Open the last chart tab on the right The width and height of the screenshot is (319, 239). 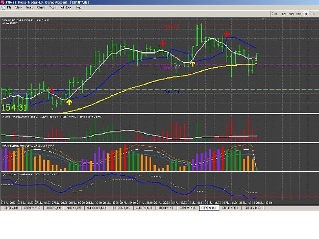pyautogui.click(x=253, y=208)
